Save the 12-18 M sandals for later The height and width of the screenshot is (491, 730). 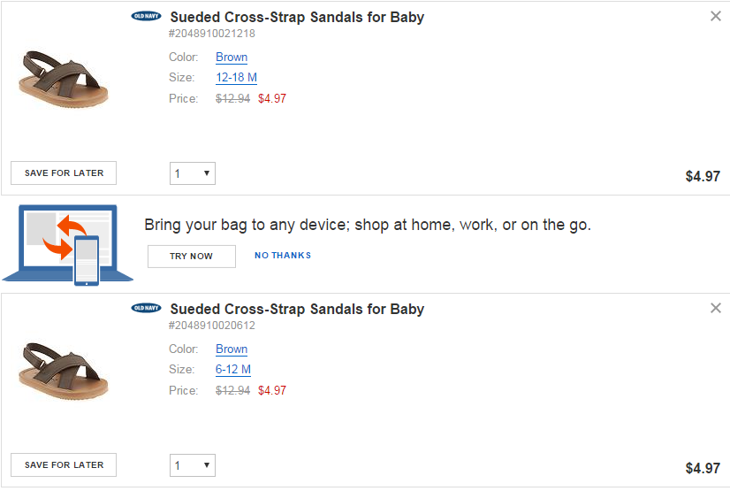(64, 173)
